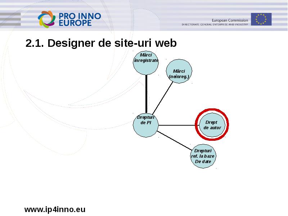The height and width of the screenshot is (216, 288).
Task: Open the www.ip4inno.eu link
Action: click(x=55, y=210)
